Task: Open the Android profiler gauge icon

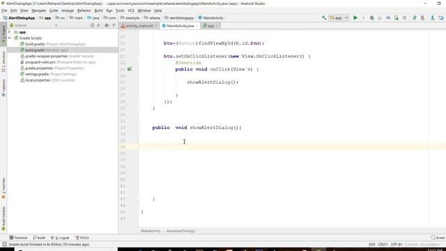Action: [388, 17]
